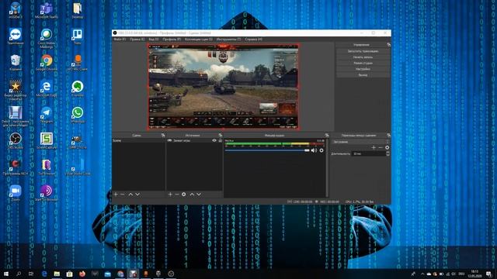The height and width of the screenshot is (279, 497).
Task: Remove the scene transition with the minus icon
Action: 381,147
